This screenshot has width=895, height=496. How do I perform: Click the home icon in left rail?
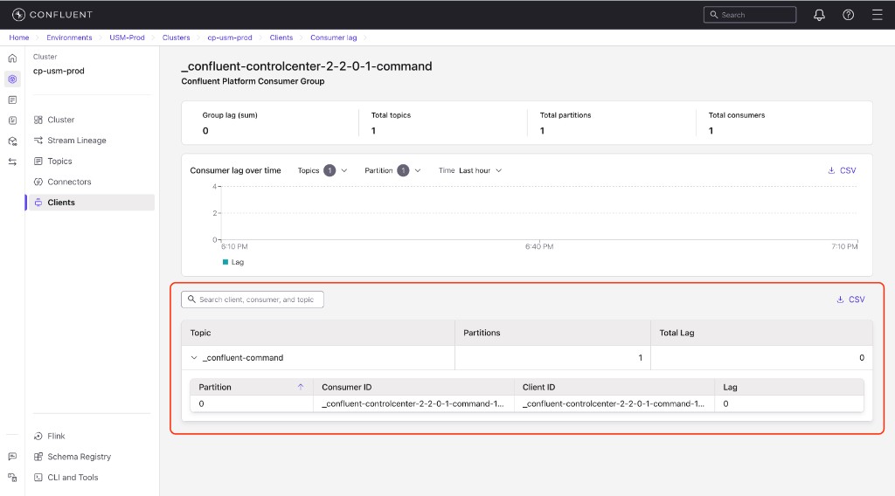click(12, 58)
